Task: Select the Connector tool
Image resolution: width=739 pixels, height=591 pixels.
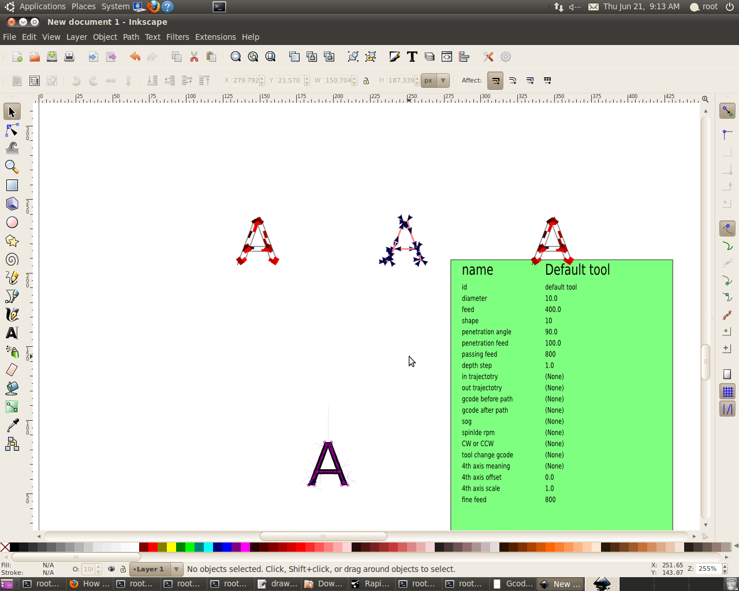Action: [x=12, y=444]
